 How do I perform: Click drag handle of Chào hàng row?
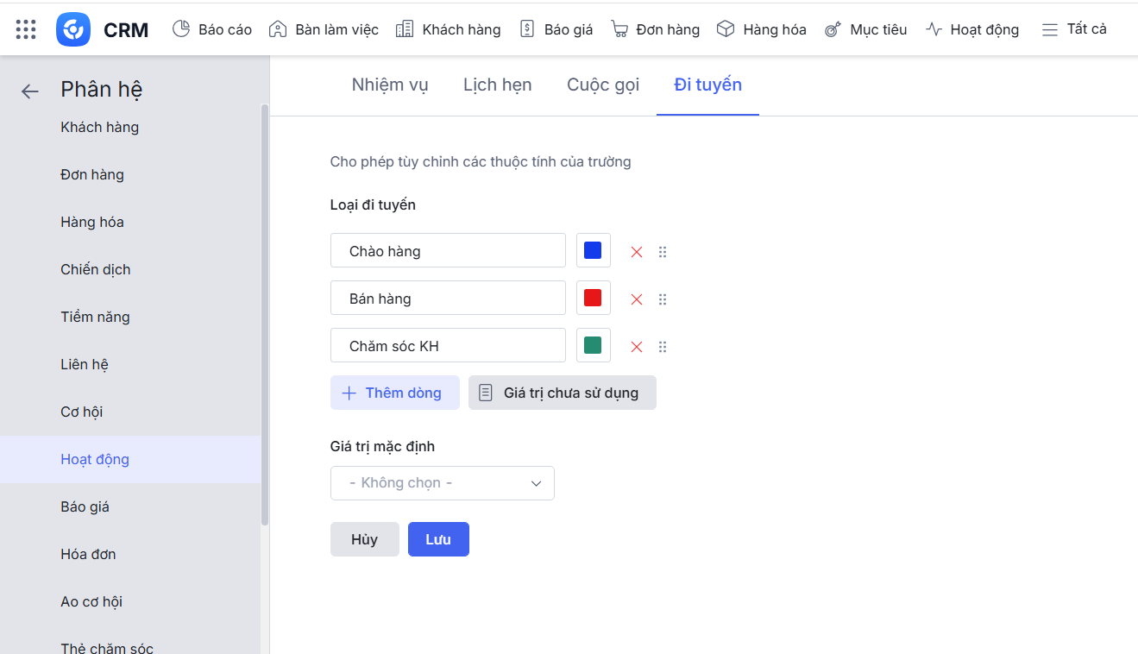click(663, 252)
